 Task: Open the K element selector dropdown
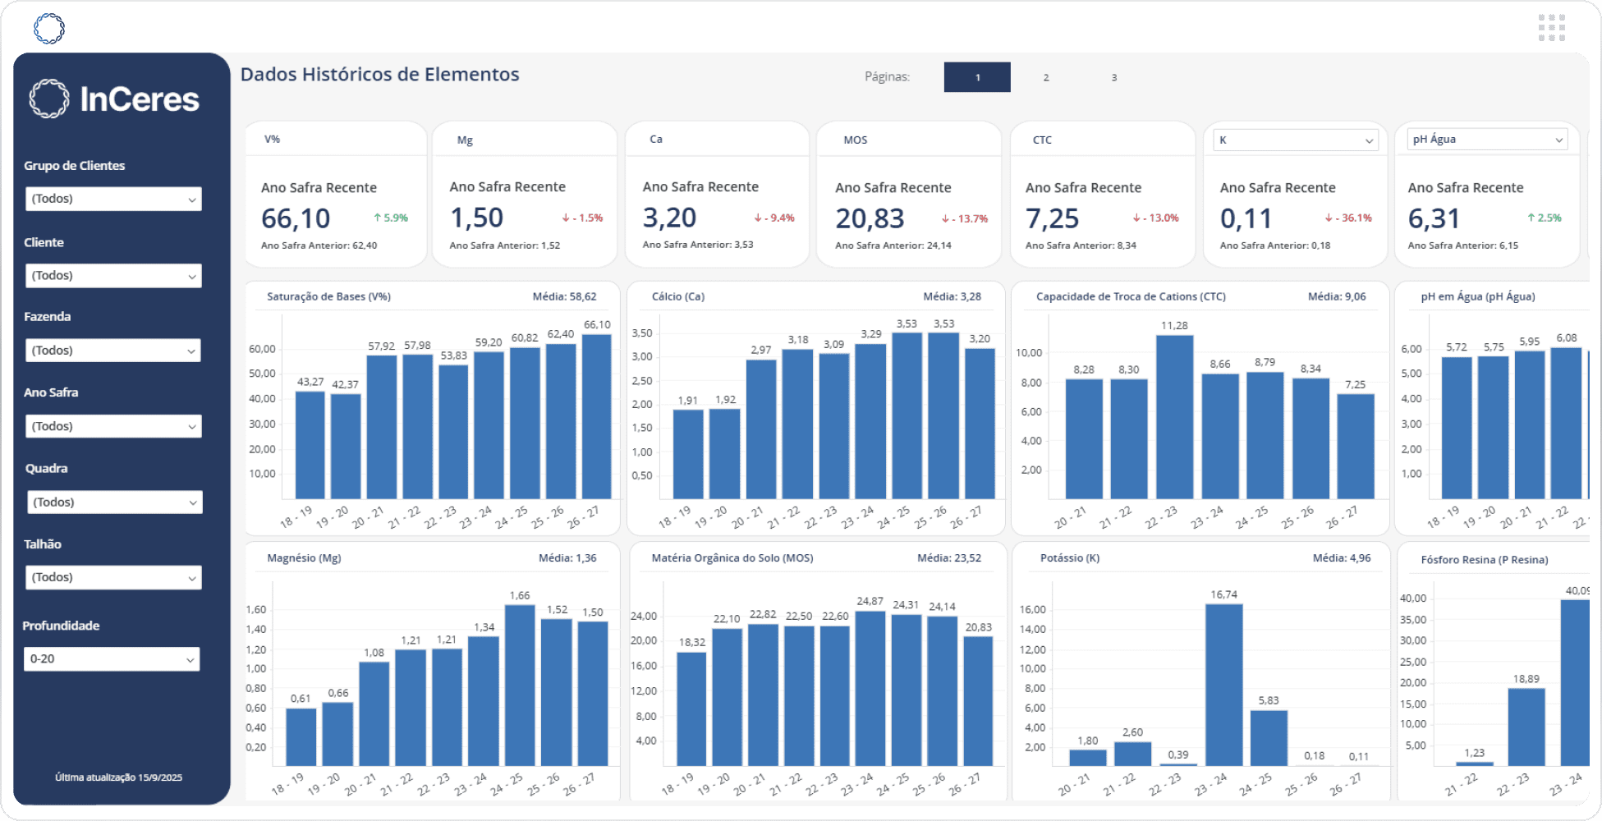1294,140
